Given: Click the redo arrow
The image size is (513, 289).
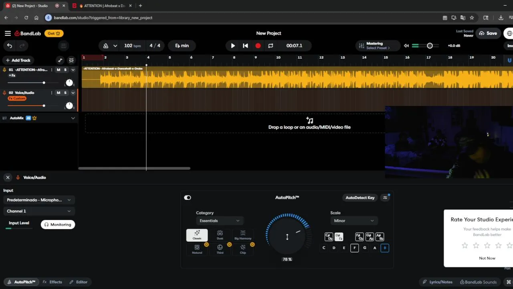Looking at the screenshot, I should click(22, 46).
